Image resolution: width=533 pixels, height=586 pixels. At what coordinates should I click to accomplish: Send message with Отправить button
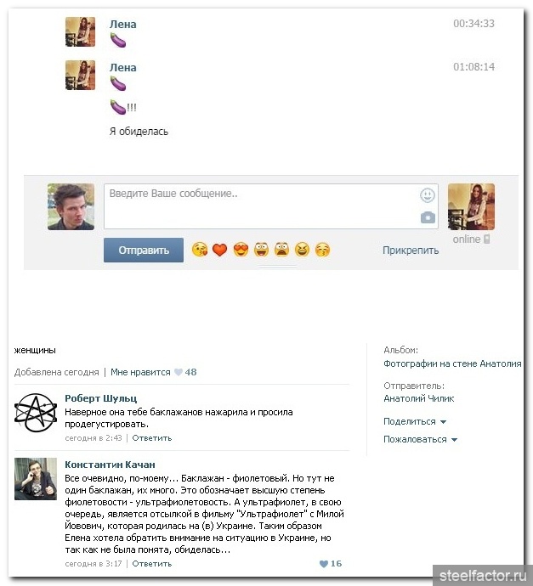tap(144, 250)
